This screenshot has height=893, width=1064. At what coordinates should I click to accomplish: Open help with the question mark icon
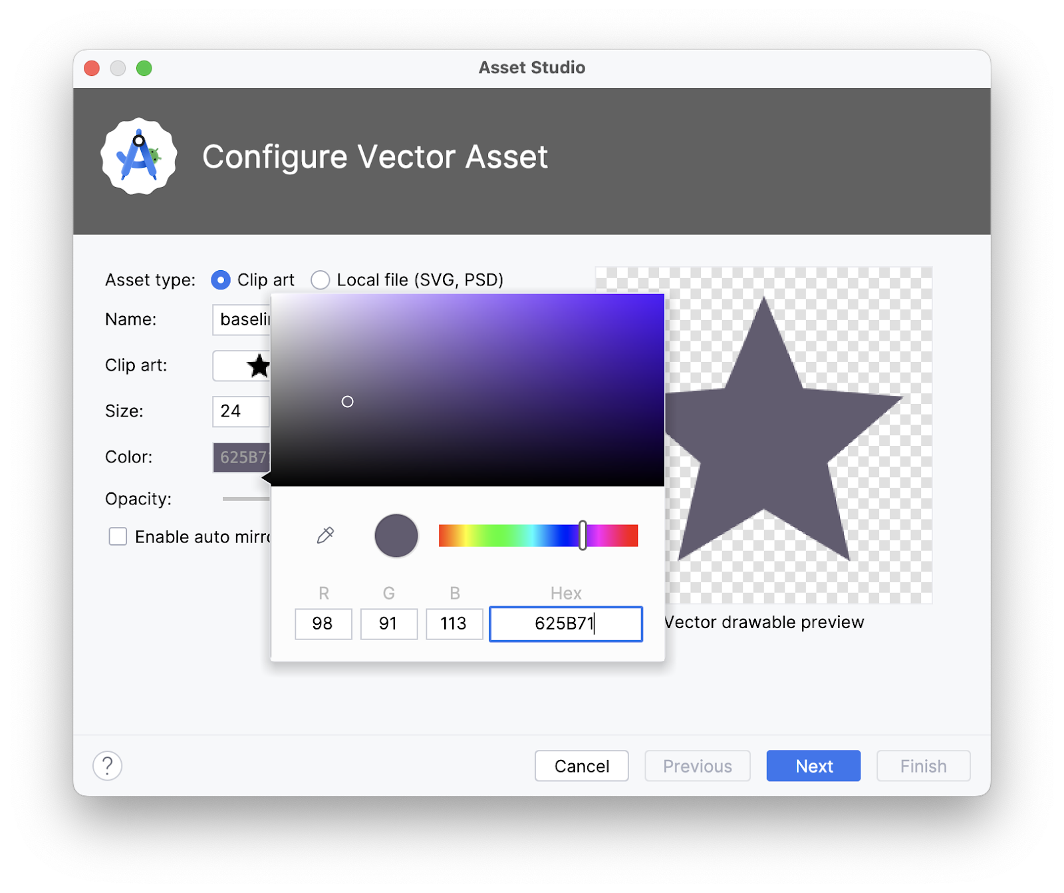click(108, 766)
